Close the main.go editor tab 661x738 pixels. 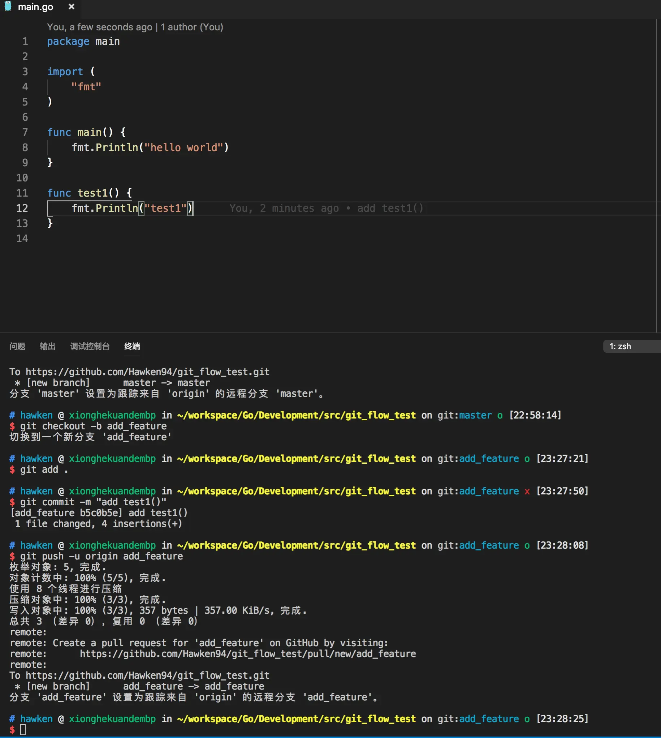click(x=72, y=7)
